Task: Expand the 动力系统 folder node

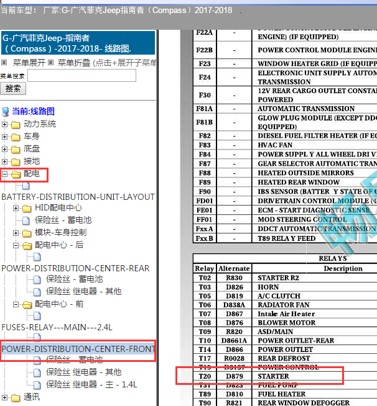Action: pyautogui.click(x=4, y=124)
